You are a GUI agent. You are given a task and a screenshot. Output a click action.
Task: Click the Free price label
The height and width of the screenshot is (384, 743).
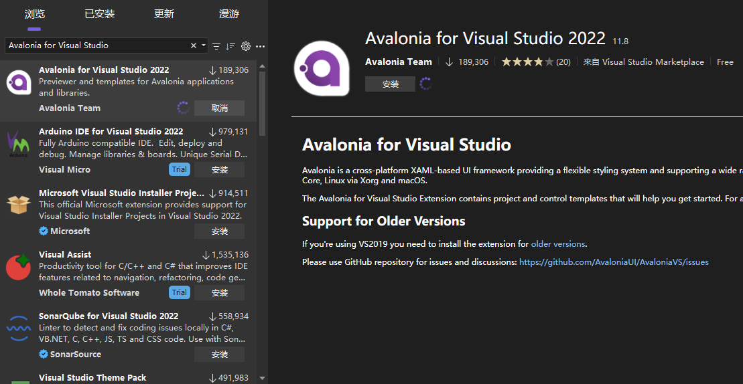(x=725, y=62)
